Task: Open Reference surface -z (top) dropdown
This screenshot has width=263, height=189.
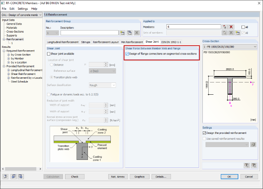Action: coord(102,71)
